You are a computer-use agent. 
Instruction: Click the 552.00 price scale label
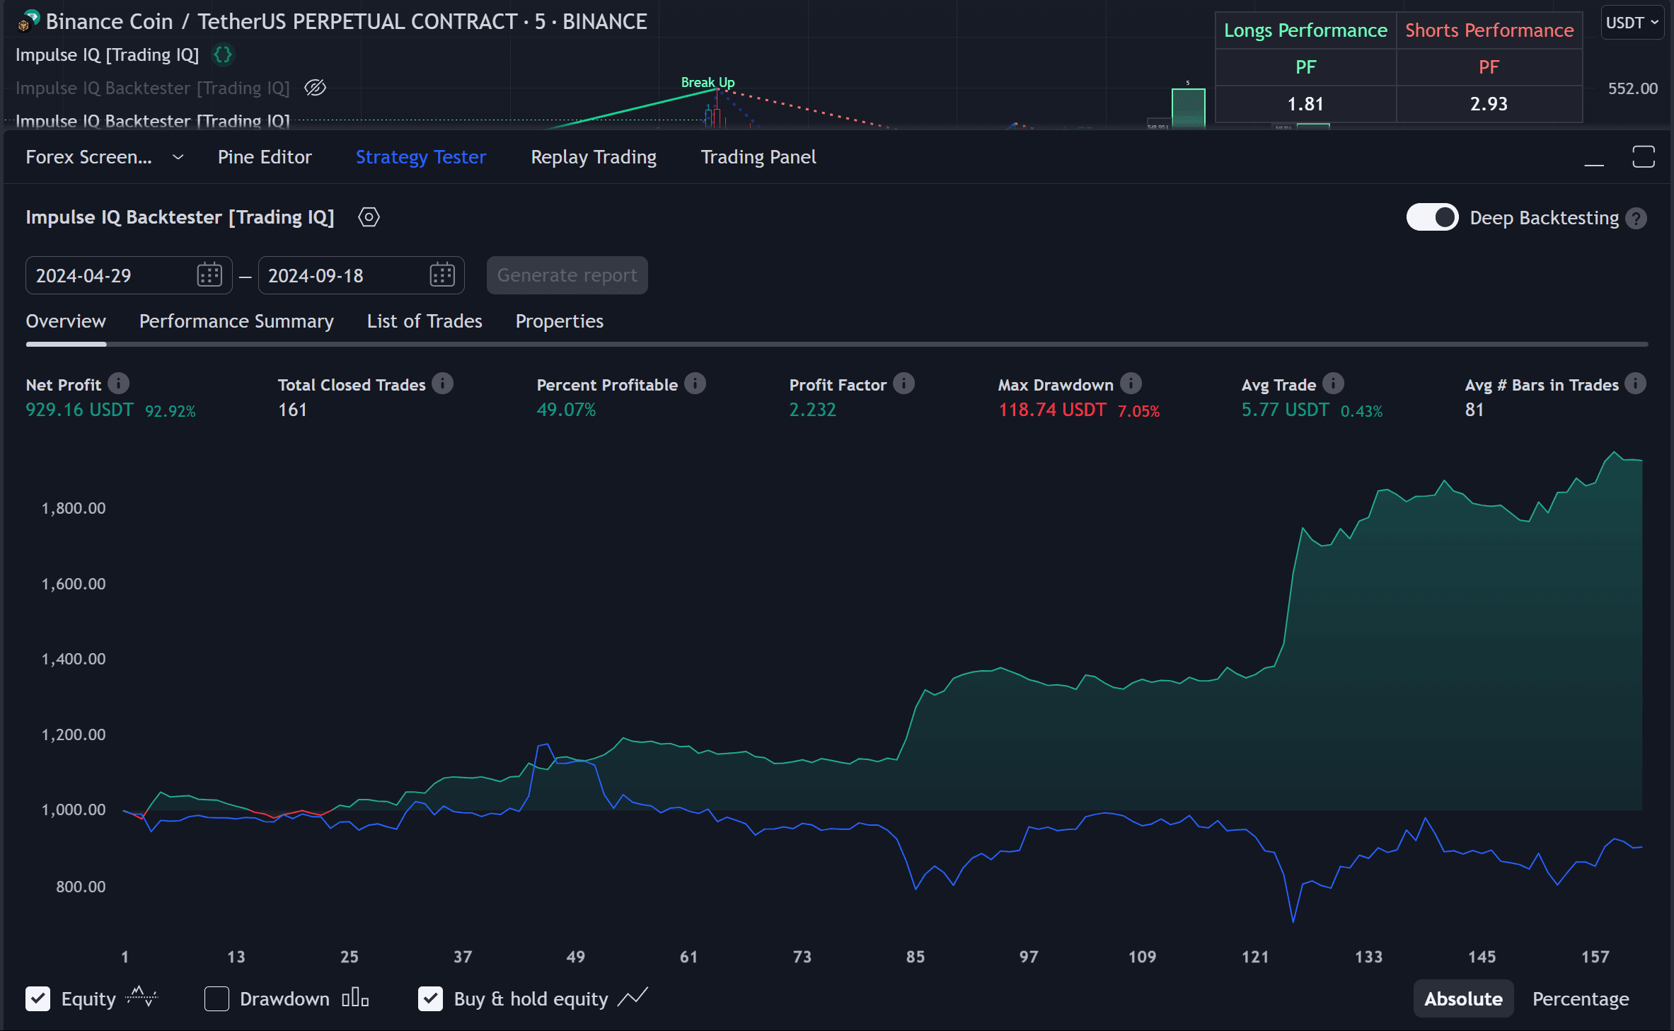(1633, 88)
